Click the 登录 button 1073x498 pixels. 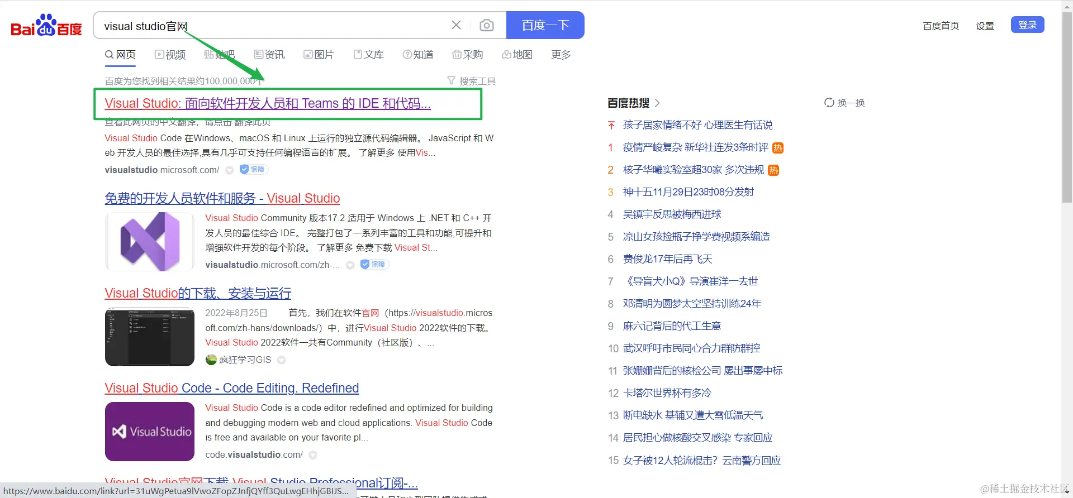1028,25
